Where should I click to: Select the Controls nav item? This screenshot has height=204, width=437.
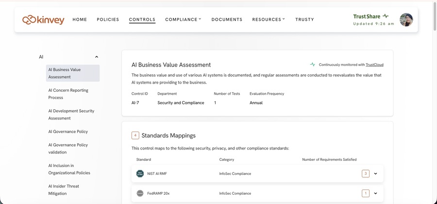click(x=142, y=19)
